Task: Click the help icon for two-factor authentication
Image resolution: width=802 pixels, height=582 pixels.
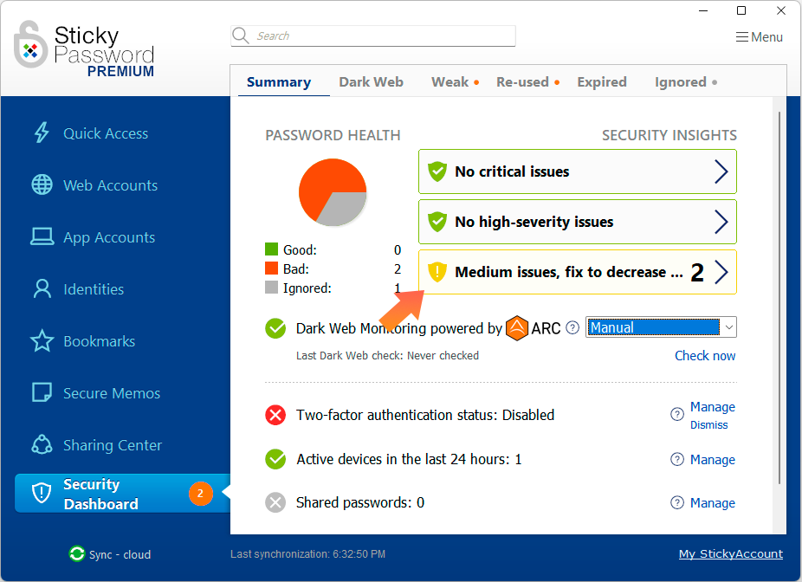Action: 676,414
